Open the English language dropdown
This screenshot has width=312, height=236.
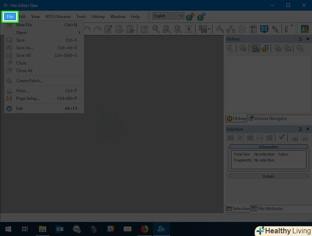pyautogui.click(x=168, y=16)
